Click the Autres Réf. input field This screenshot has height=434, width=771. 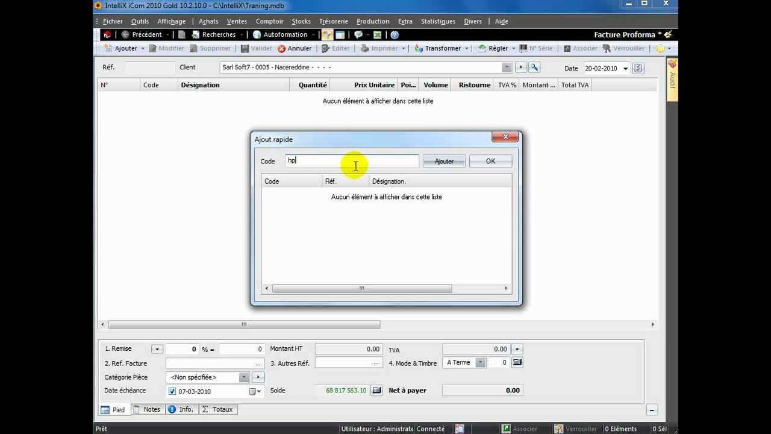pyautogui.click(x=349, y=363)
